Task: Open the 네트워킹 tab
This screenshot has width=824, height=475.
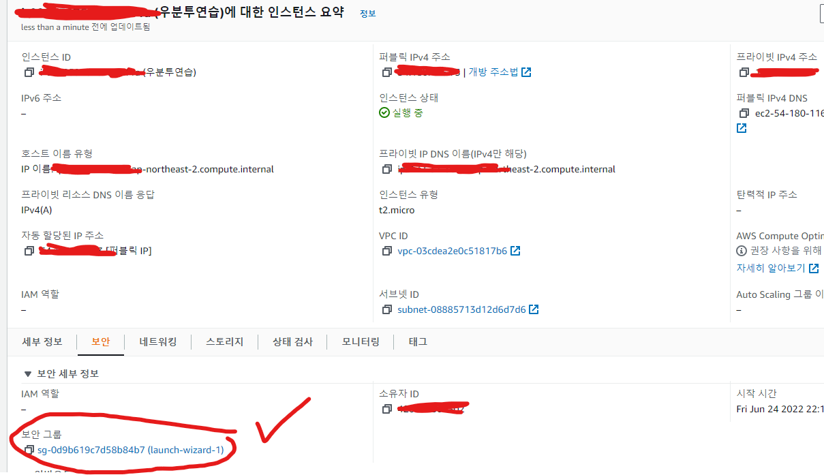Action: point(158,341)
